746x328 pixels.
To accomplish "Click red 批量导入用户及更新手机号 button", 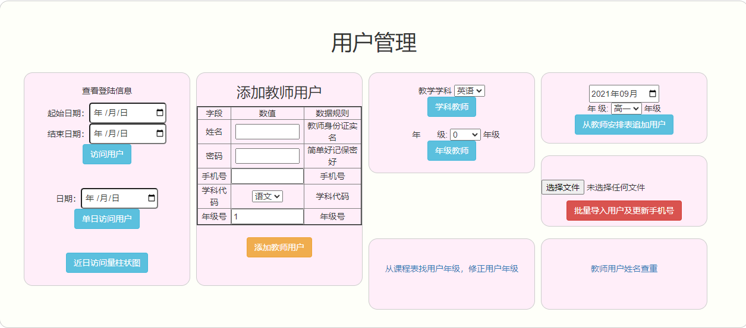I will [x=624, y=211].
